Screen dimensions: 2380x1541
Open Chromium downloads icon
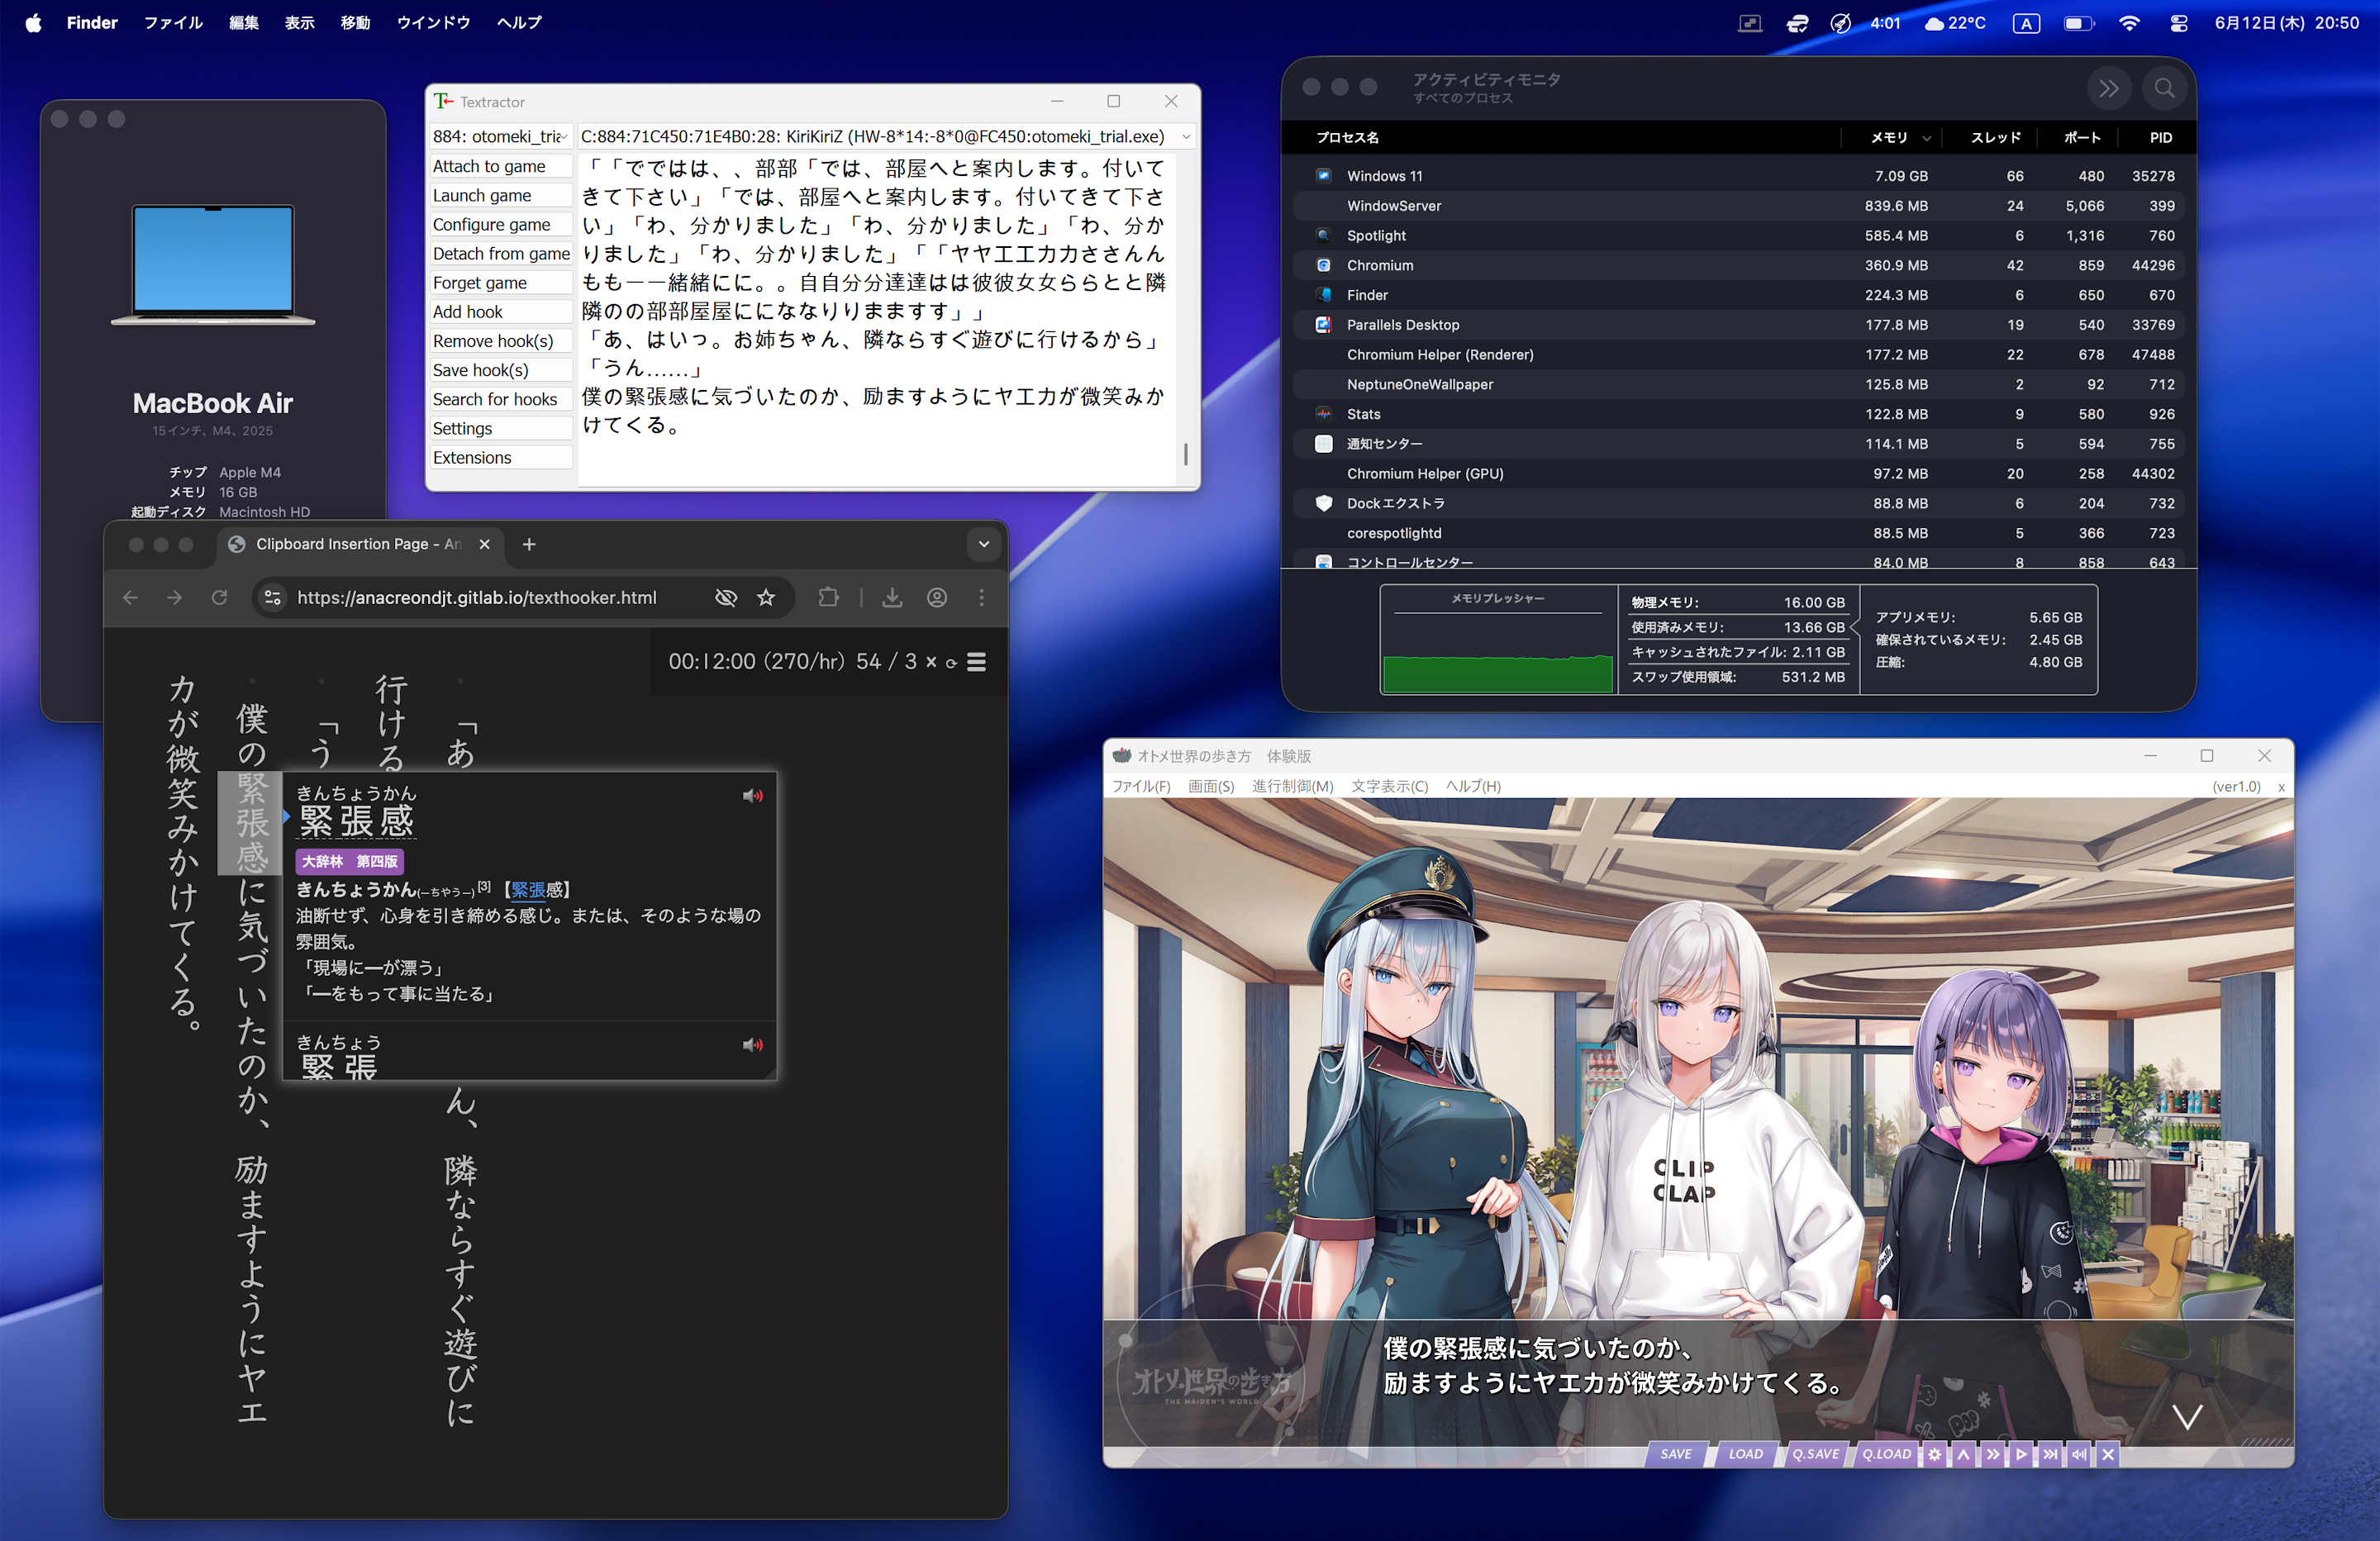tap(892, 598)
